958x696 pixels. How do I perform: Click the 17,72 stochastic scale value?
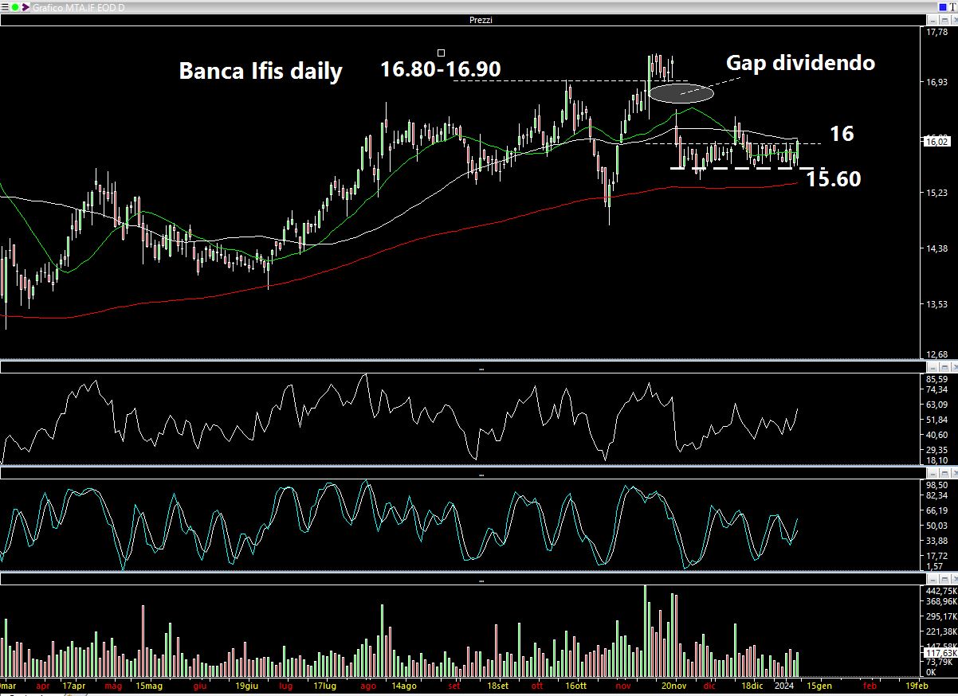click(937, 555)
